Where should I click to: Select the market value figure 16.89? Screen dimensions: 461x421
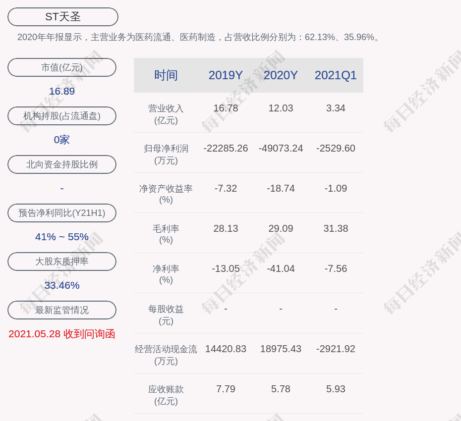[62, 91]
